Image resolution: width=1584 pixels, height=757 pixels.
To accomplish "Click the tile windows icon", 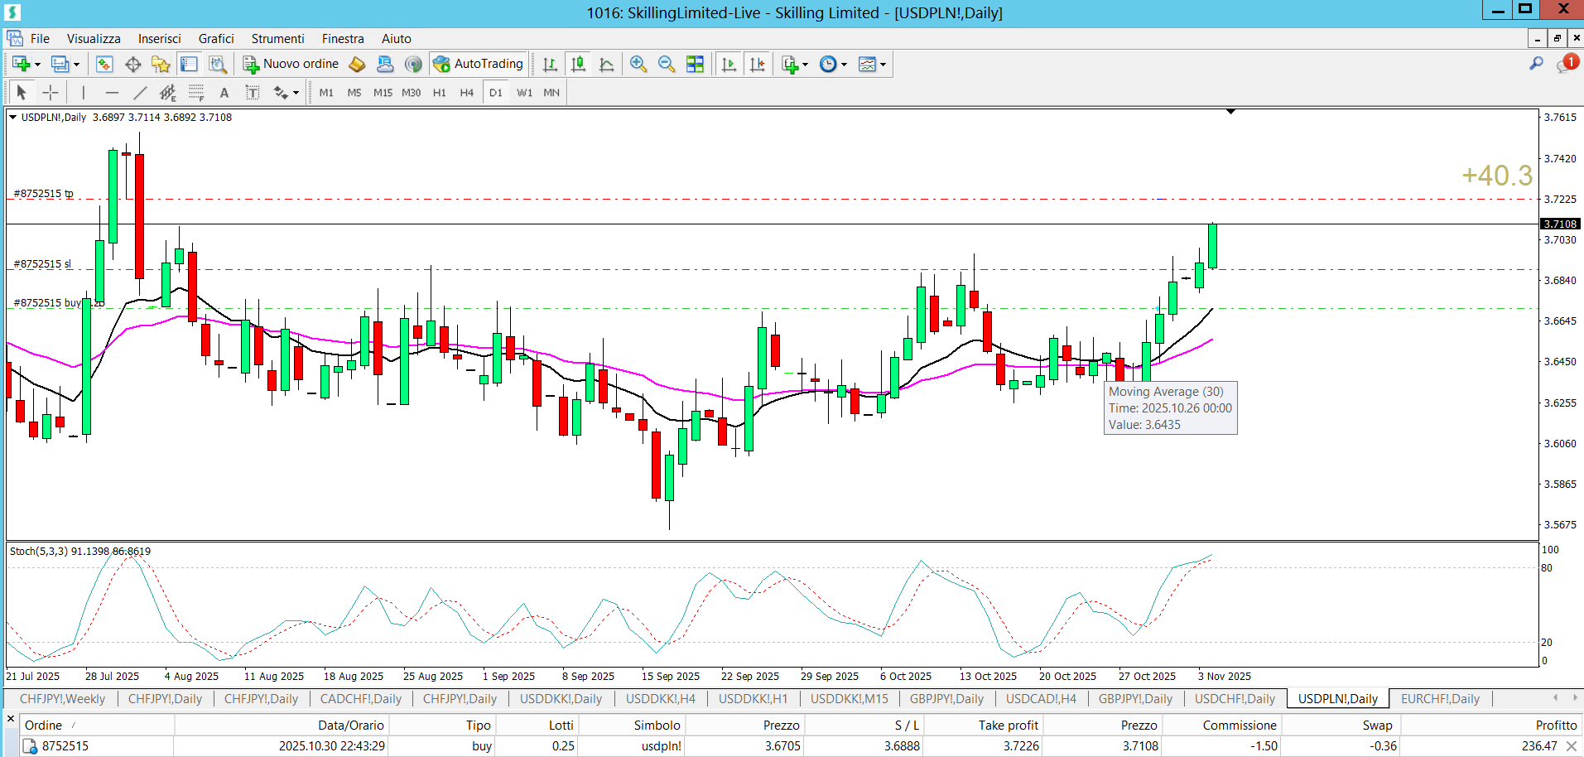I will tap(695, 64).
